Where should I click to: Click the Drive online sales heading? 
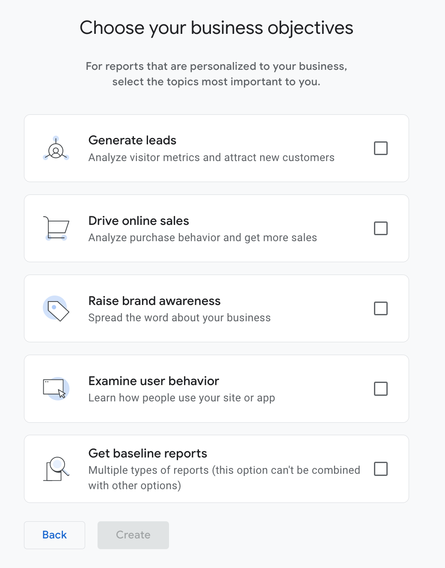point(139,221)
